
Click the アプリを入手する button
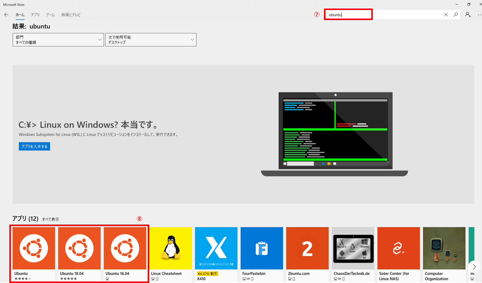pyautogui.click(x=34, y=146)
